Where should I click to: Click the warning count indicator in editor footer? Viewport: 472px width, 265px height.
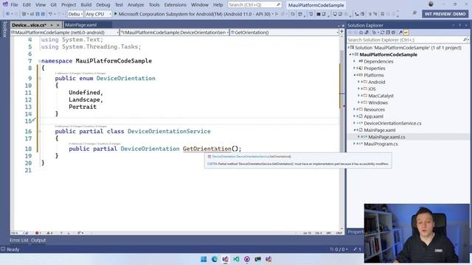point(49,233)
